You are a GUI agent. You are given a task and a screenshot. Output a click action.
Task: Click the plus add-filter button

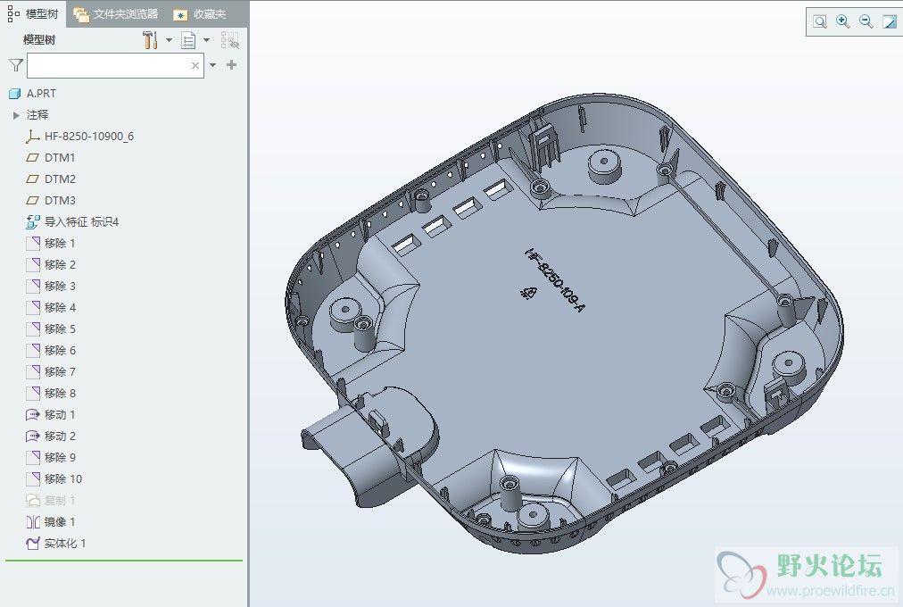click(231, 64)
